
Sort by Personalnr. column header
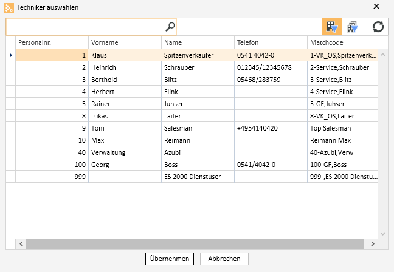click(x=52, y=42)
